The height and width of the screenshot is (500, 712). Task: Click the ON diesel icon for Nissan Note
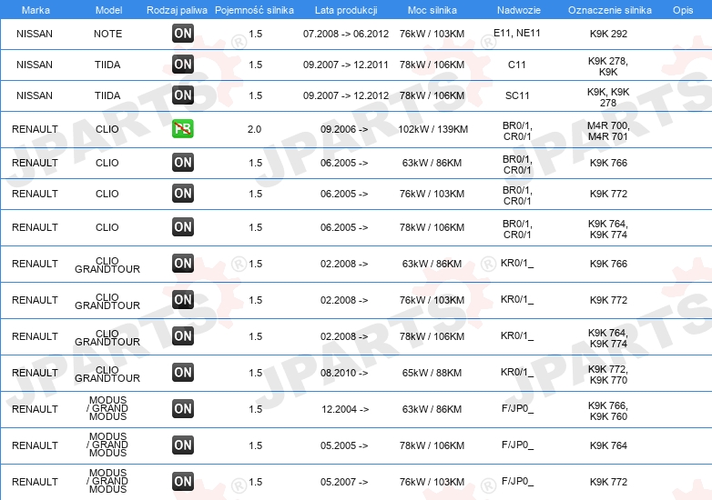click(183, 33)
